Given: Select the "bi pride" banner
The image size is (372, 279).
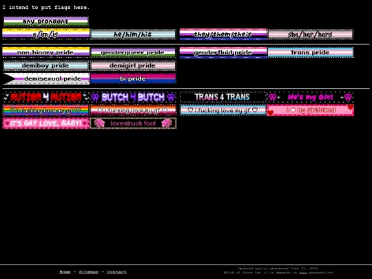Looking at the screenshot, I should click(133, 79).
